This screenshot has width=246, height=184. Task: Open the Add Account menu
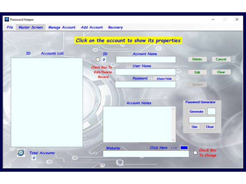point(92,27)
